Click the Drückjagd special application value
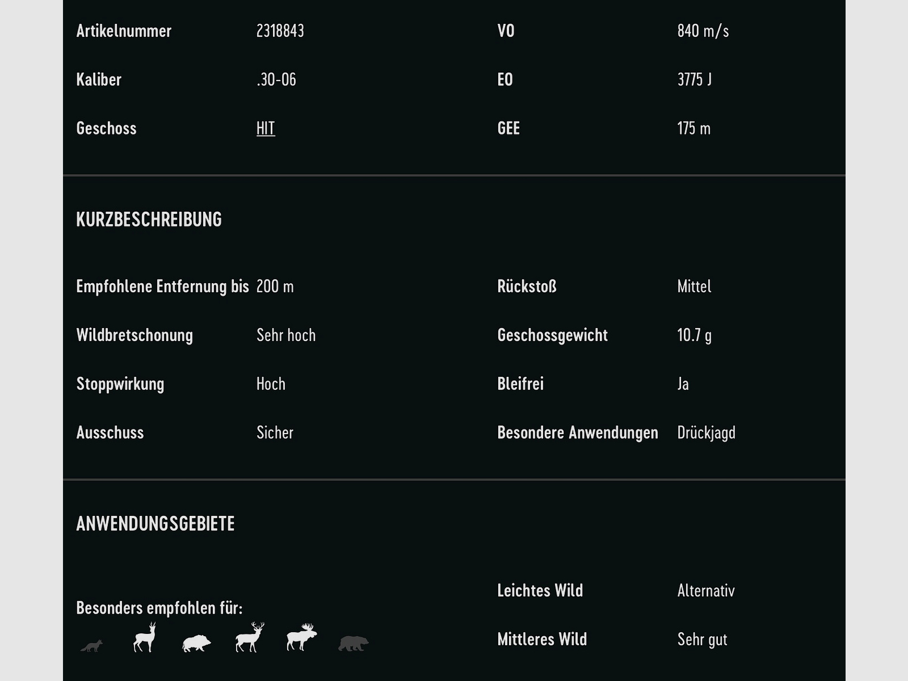The width and height of the screenshot is (908, 681). point(707,433)
